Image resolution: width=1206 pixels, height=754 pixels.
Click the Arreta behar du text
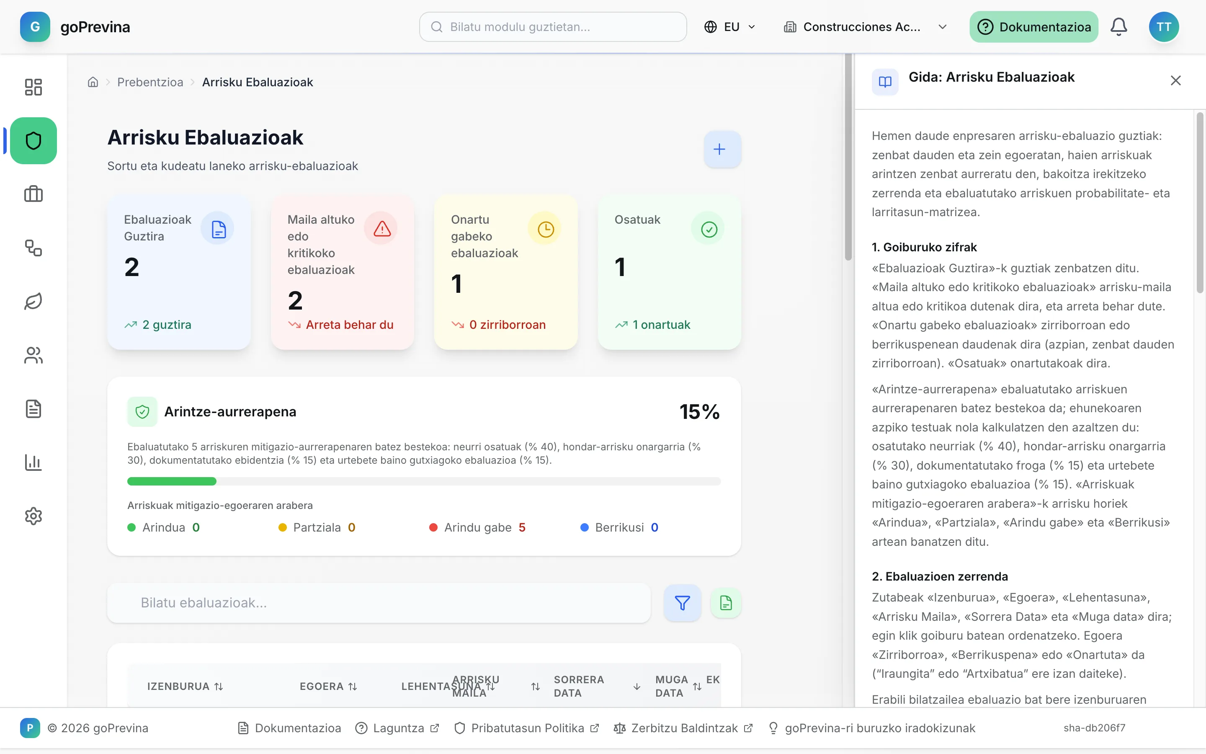point(349,325)
